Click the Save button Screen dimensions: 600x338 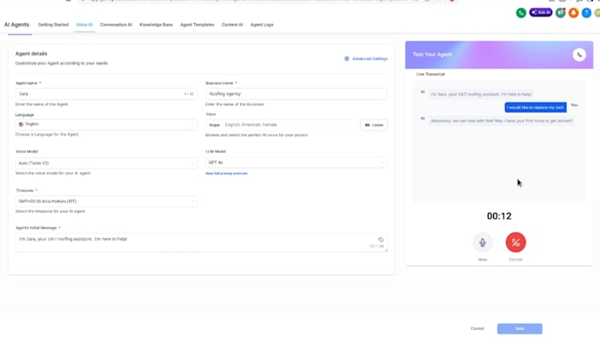click(520, 328)
